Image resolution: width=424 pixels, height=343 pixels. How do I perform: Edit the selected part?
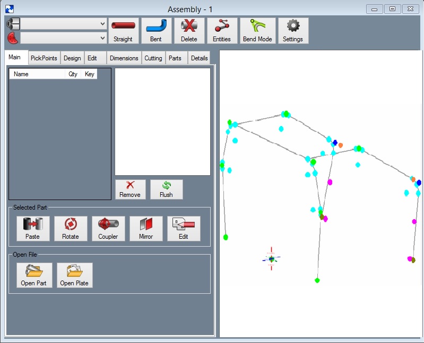[x=184, y=229]
